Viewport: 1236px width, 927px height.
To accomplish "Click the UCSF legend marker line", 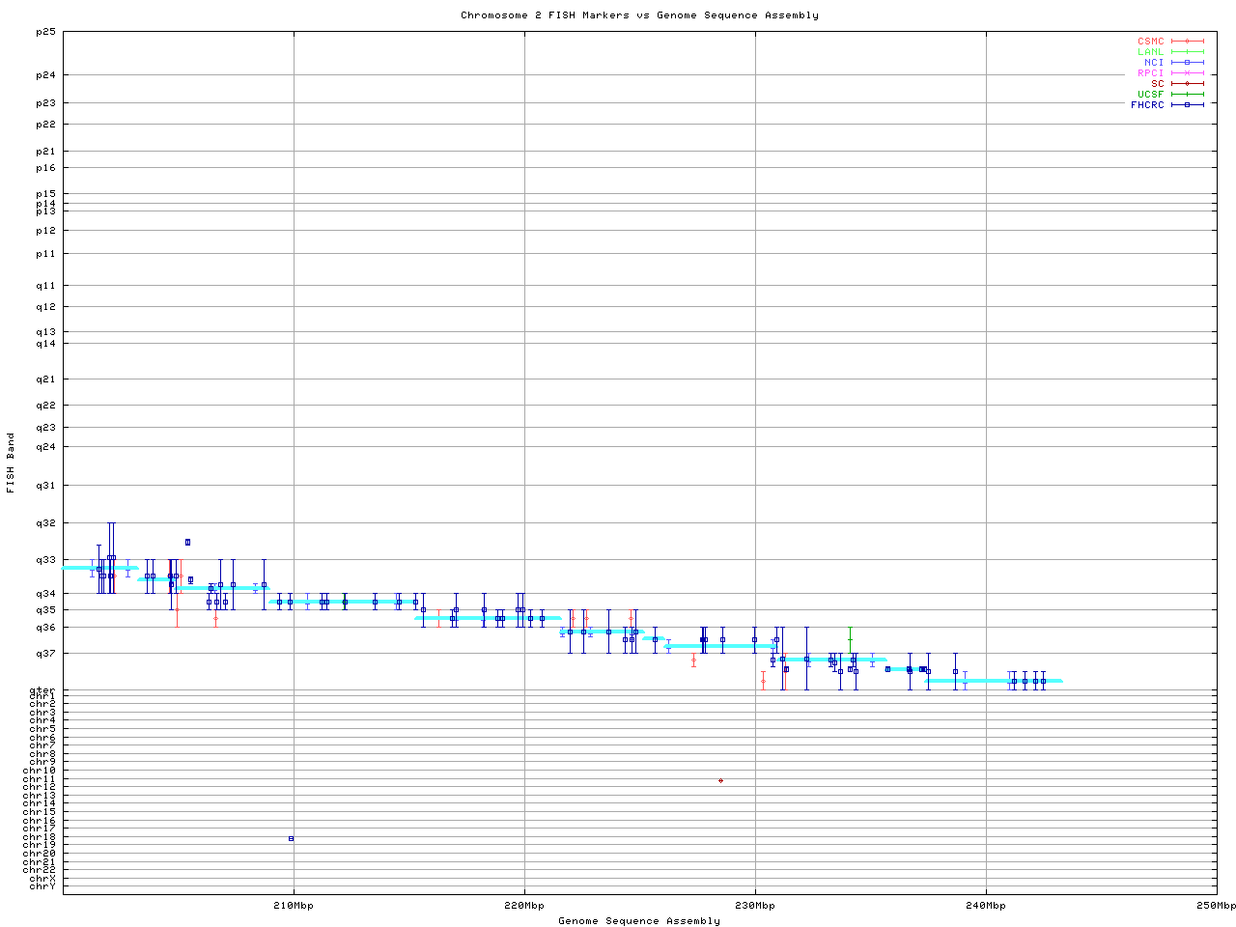I will click(x=1187, y=95).
